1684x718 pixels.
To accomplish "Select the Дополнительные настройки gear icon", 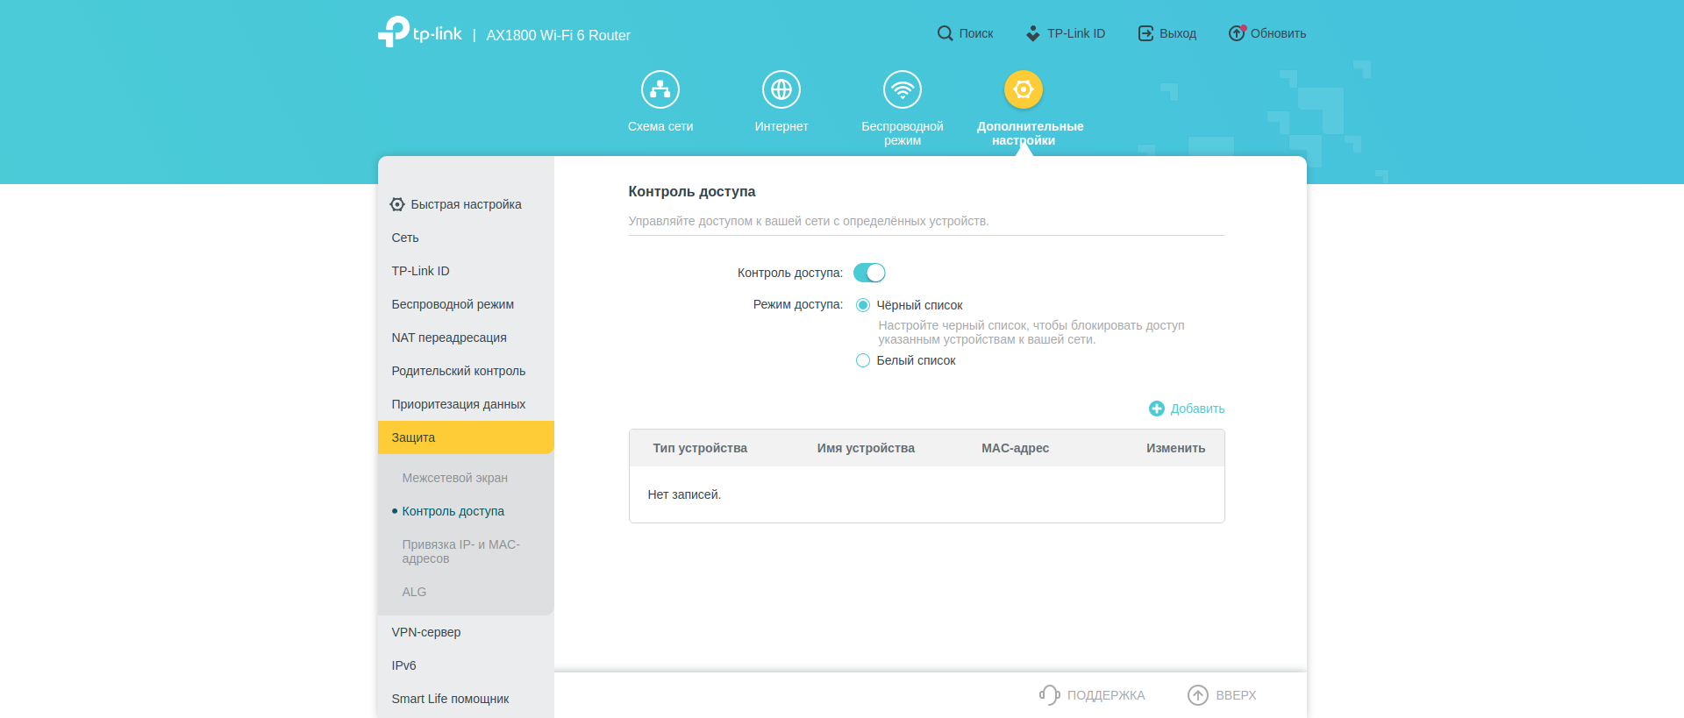I will tap(1023, 89).
